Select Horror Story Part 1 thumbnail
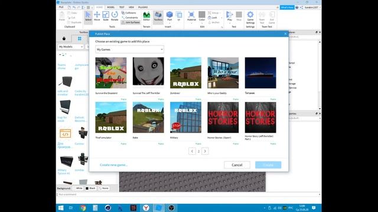Image resolution: width=378 pixels, height=212 pixels. [260, 117]
